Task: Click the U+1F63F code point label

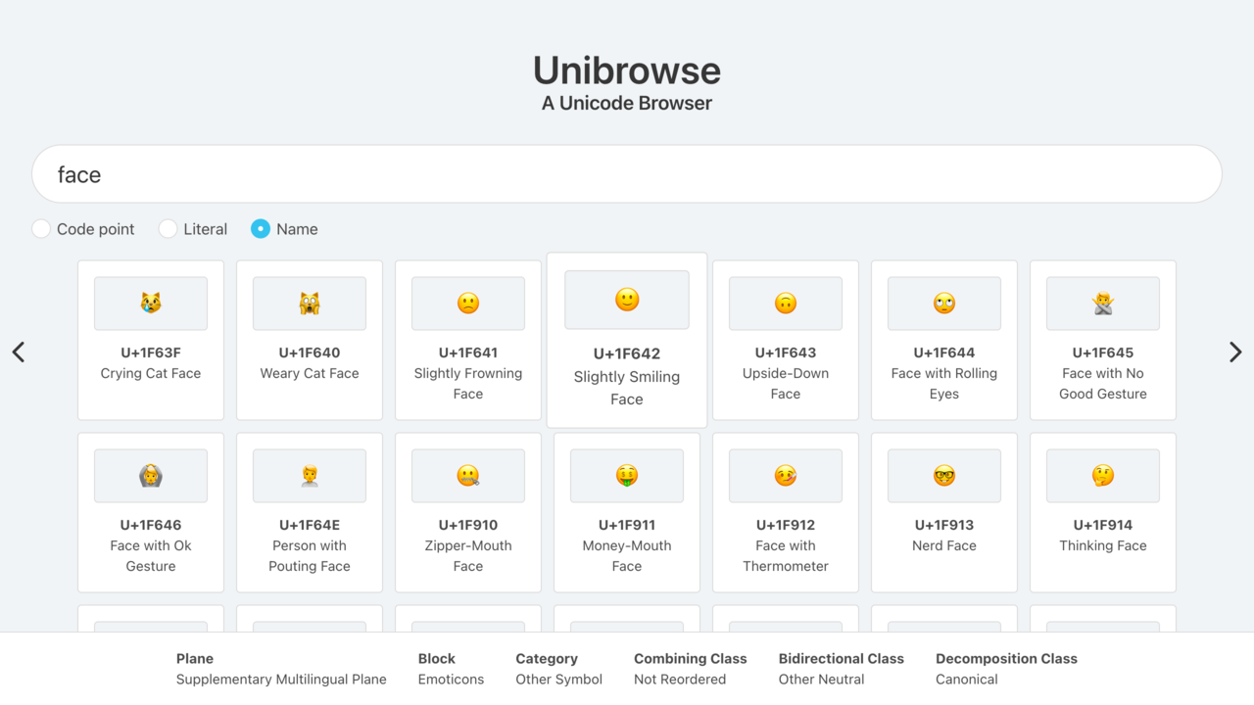Action: click(151, 352)
